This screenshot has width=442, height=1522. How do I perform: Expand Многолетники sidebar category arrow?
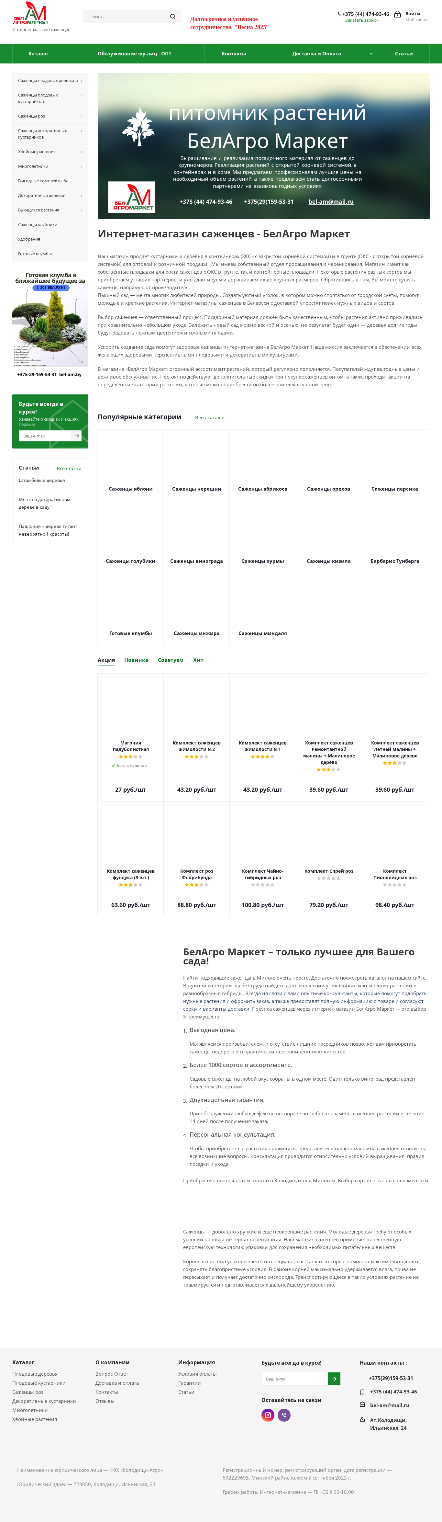pyautogui.click(x=82, y=167)
